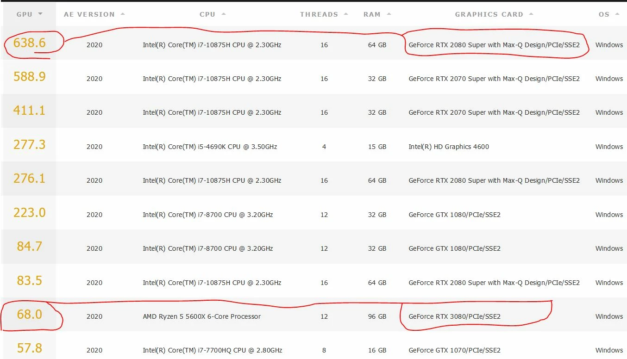This screenshot has width=627, height=359.
Task: Select the GPU score 68.0
Action: tap(30, 314)
